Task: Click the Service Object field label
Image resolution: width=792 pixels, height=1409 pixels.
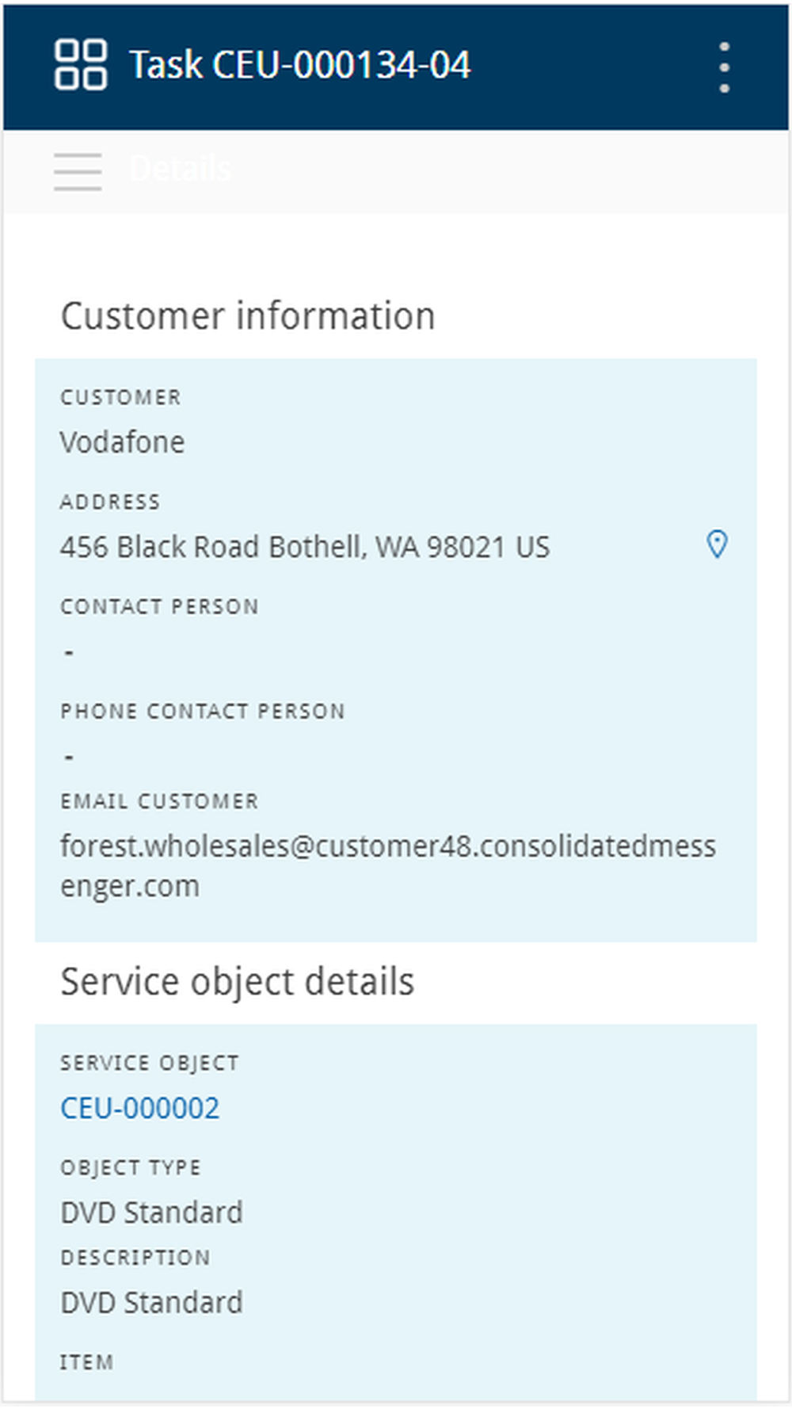Action: [150, 1063]
